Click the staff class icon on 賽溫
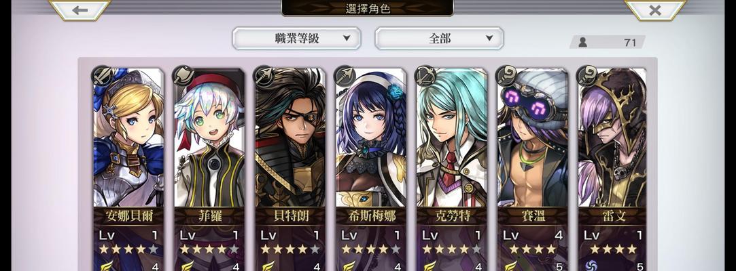The height and width of the screenshot is (271, 736). pyautogui.click(x=506, y=76)
